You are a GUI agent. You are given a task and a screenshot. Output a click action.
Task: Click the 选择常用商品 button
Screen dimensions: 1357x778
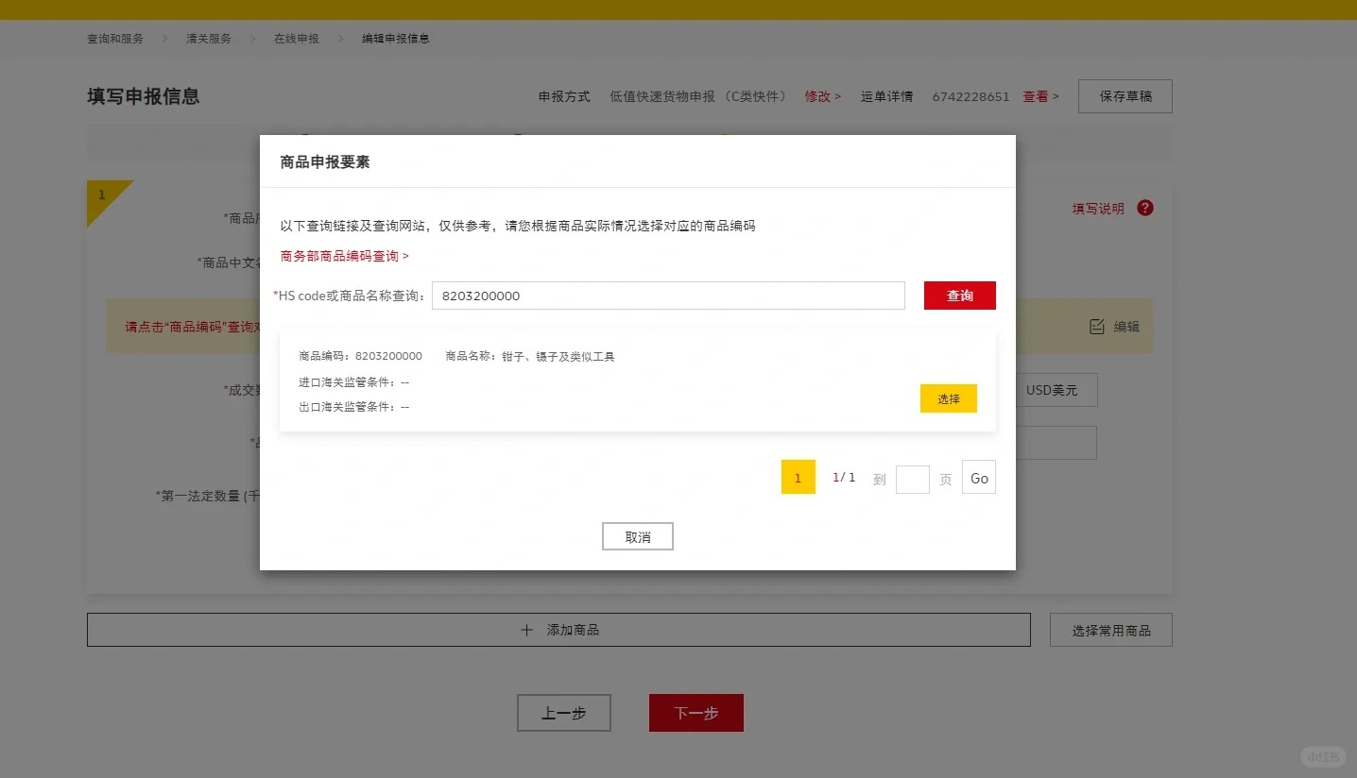click(1110, 630)
